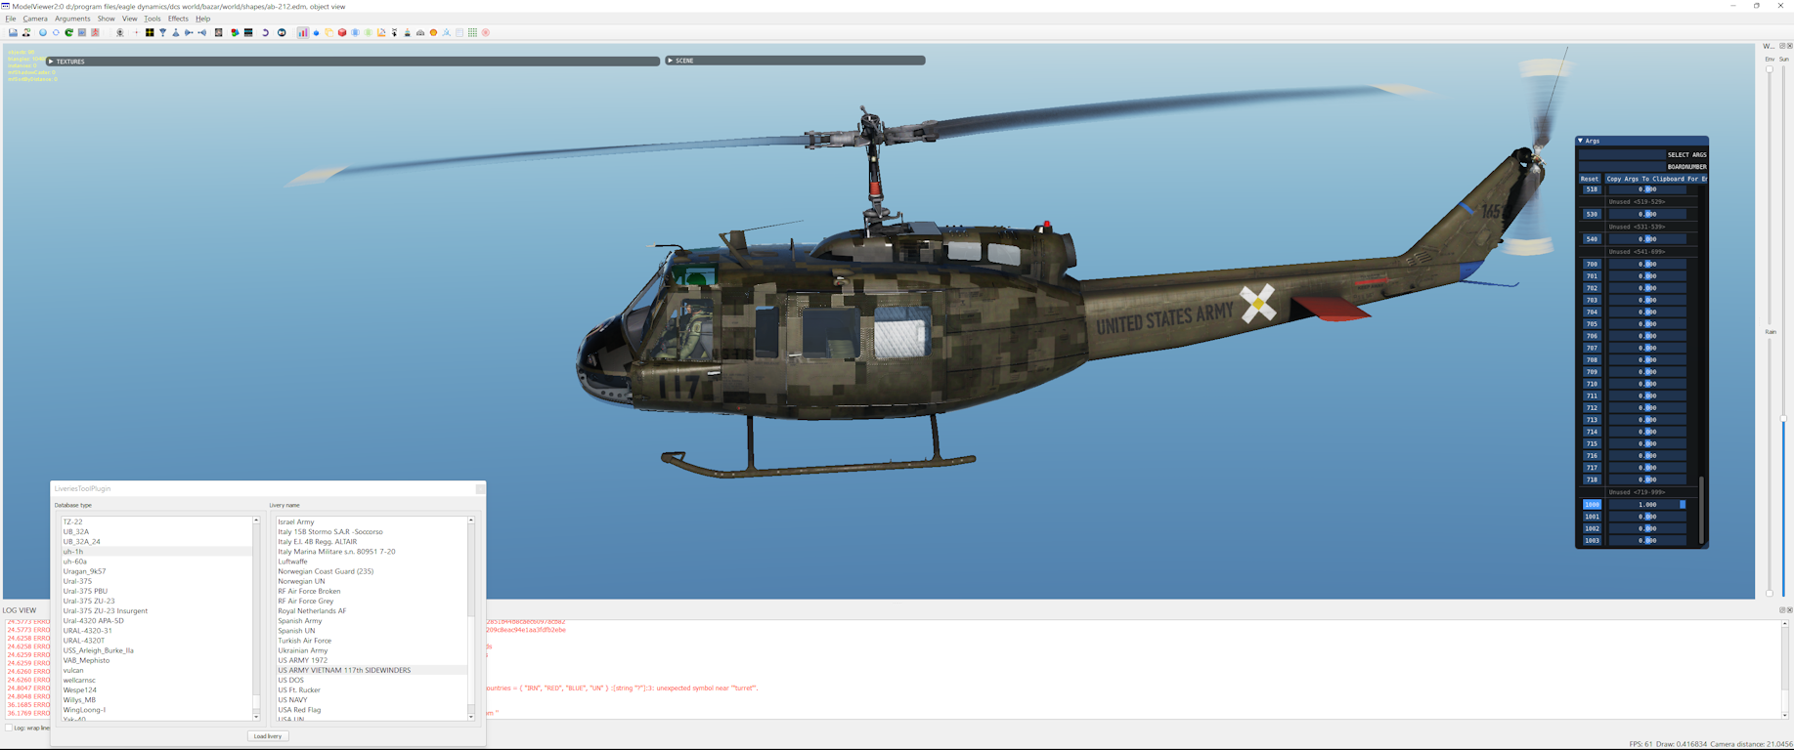Viewport: 1794px width, 750px height.
Task: Click the yellow-black grid square icon
Action: coord(149,32)
